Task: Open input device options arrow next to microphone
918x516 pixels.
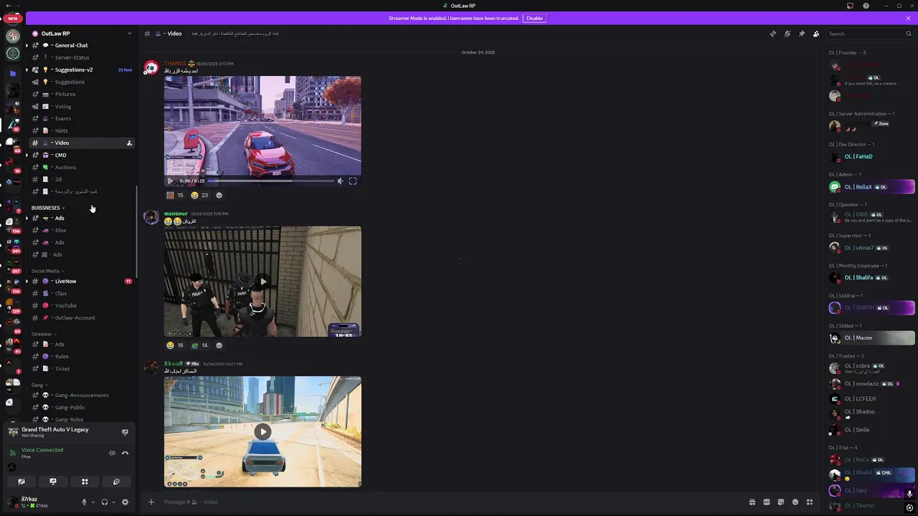Action: 93,502
